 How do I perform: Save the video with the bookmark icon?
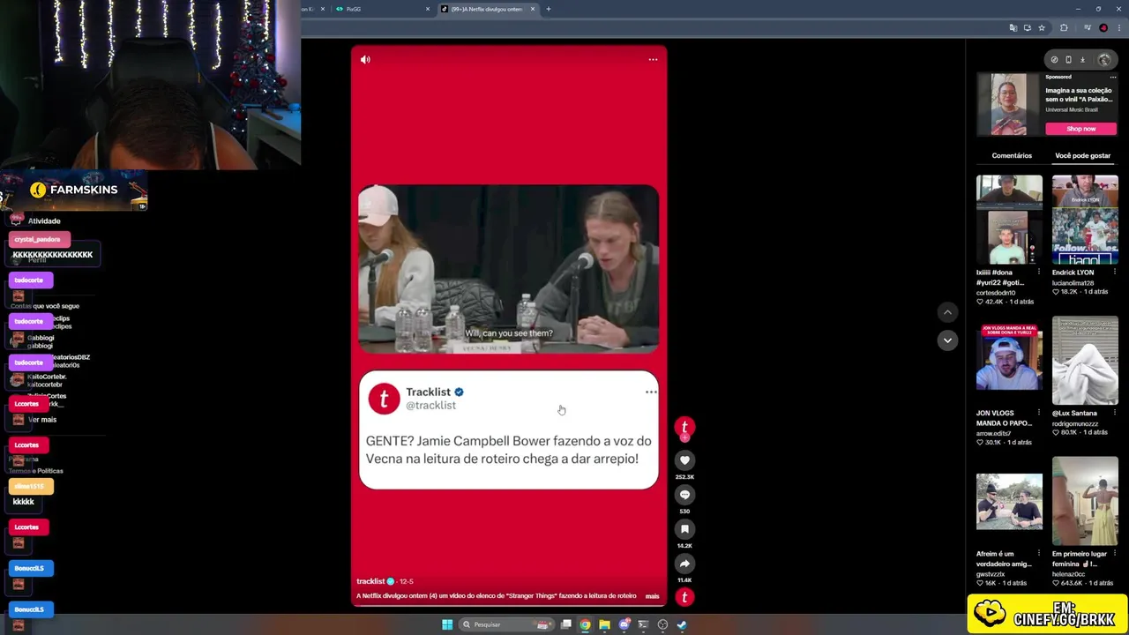point(684,529)
